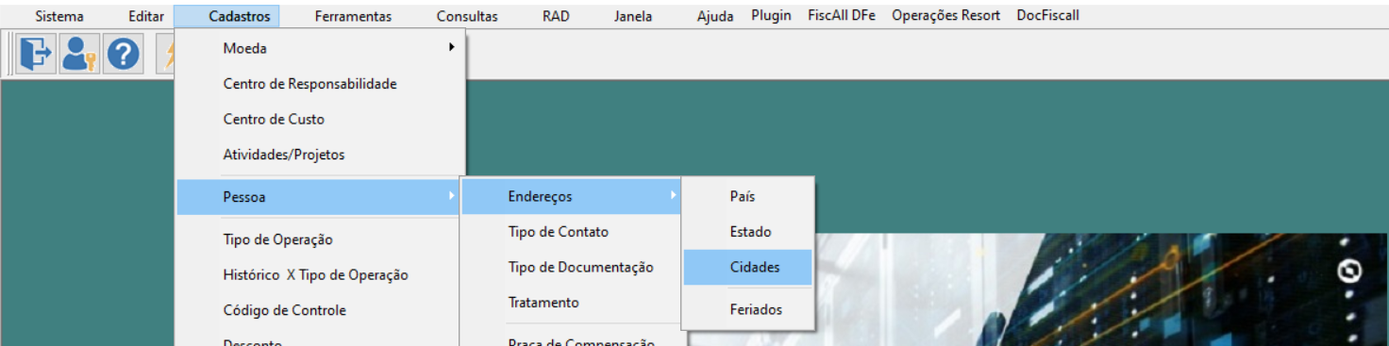1389x346 pixels.
Task: Select Histórico X Tipo de Operação
Action: point(319,275)
